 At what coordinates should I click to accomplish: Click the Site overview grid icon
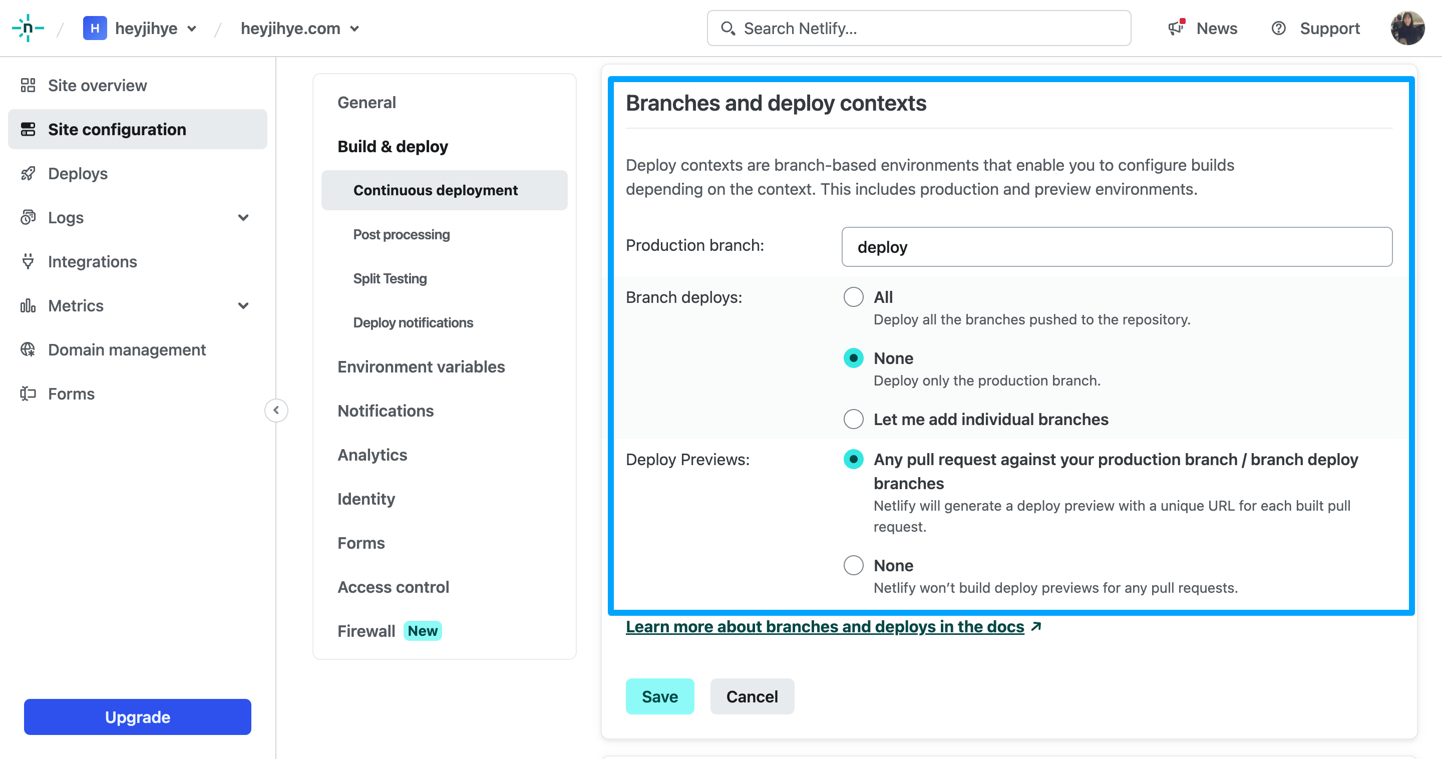28,85
